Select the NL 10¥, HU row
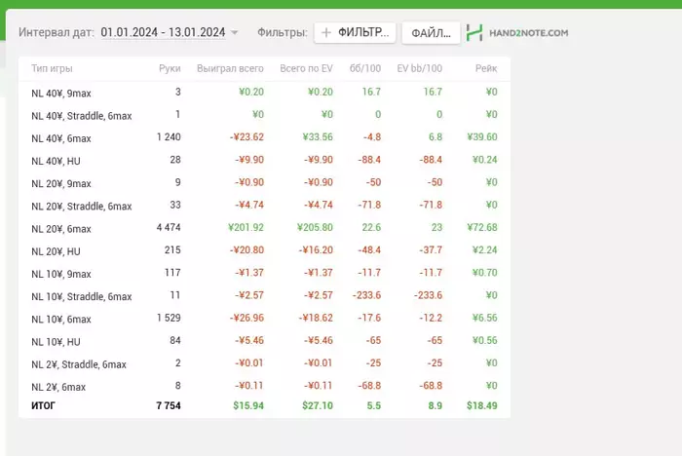Image resolution: width=682 pixels, height=456 pixels. pos(264,341)
